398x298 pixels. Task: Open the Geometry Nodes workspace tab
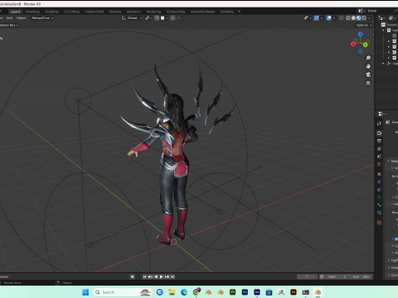[202, 12]
